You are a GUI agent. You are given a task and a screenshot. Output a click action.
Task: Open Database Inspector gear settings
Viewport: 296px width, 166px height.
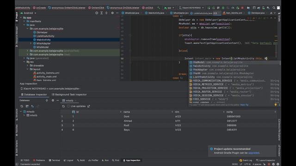pyautogui.click(x=53, y=101)
